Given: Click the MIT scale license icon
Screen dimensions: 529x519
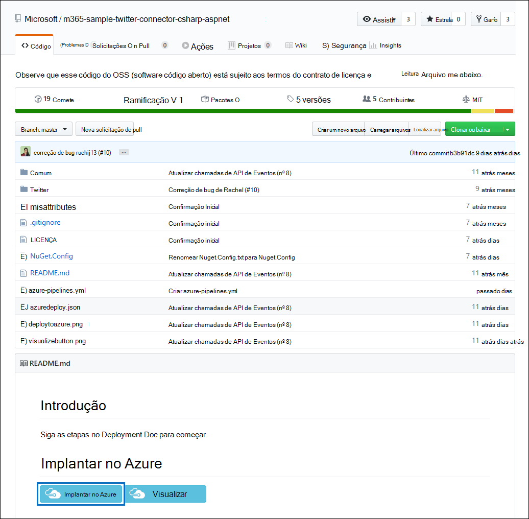Looking at the screenshot, I should pos(466,99).
